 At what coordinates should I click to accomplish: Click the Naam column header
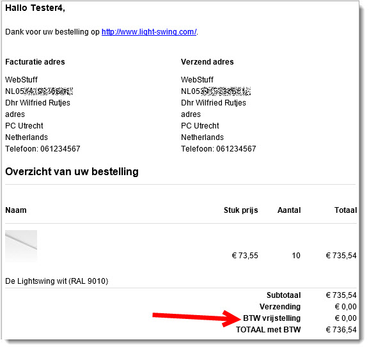pyautogui.click(x=16, y=210)
